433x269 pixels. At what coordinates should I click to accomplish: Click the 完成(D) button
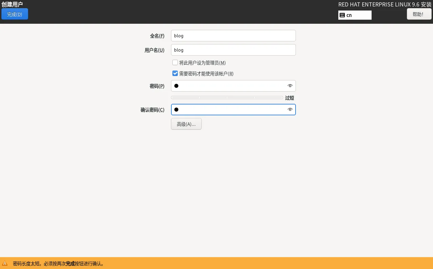click(x=15, y=14)
